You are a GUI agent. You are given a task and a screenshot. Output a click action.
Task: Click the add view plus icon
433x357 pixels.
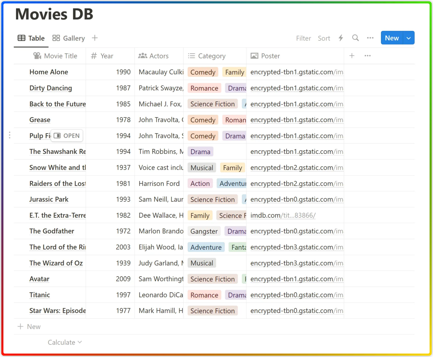[x=95, y=38]
